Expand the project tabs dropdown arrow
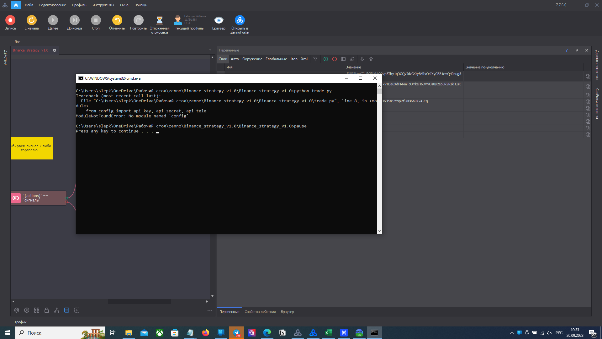The height and width of the screenshot is (339, 602). click(x=210, y=50)
